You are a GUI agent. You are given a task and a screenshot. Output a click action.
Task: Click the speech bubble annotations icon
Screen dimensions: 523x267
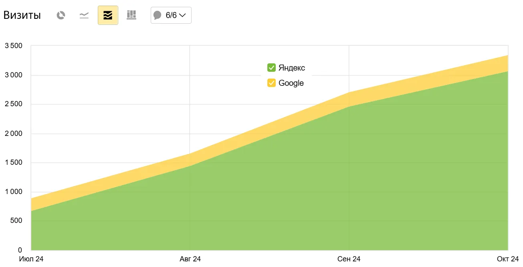[158, 15]
